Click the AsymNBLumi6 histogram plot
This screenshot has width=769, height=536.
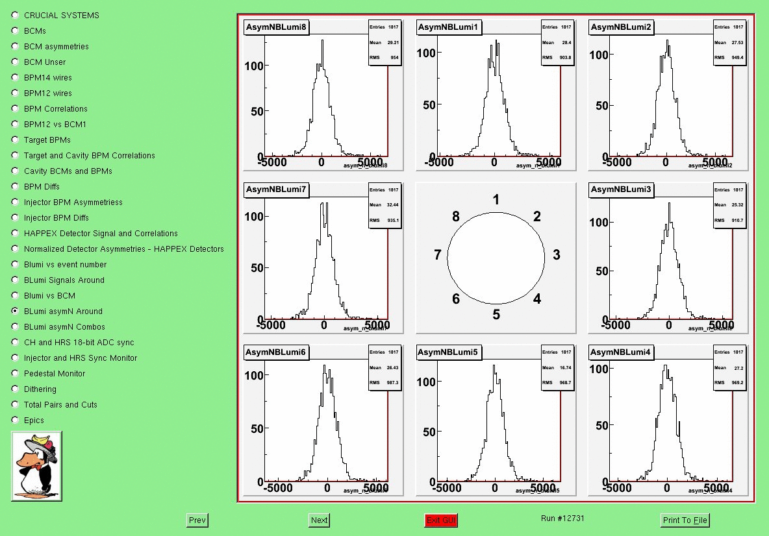[x=323, y=420]
